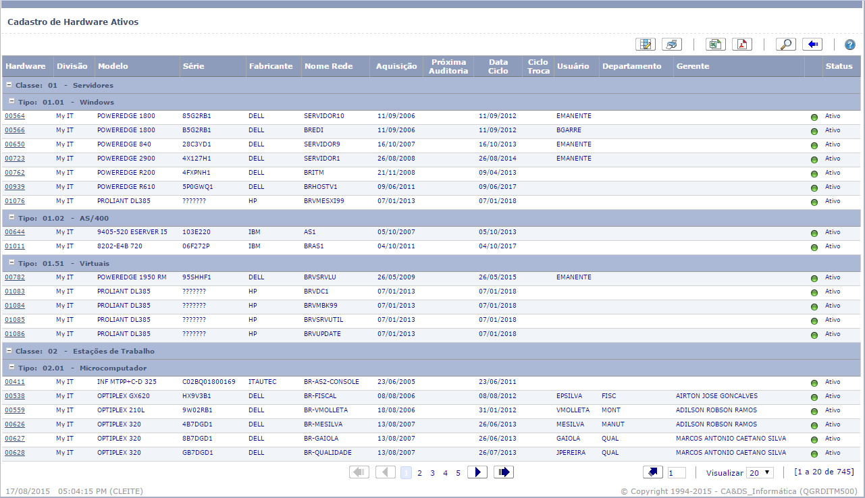The height and width of the screenshot is (498, 865).
Task: Go to page 3 of results
Action: [x=432, y=473]
